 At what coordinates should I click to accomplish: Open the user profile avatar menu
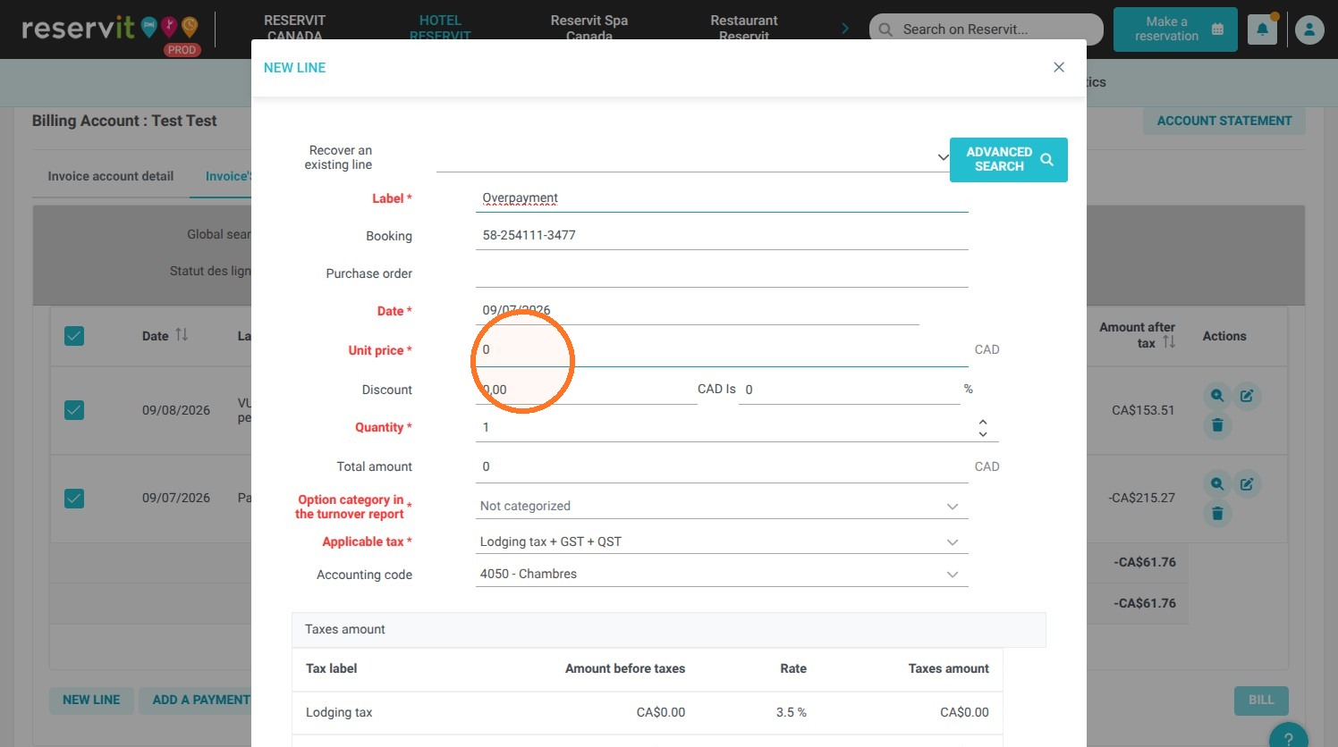pyautogui.click(x=1309, y=29)
